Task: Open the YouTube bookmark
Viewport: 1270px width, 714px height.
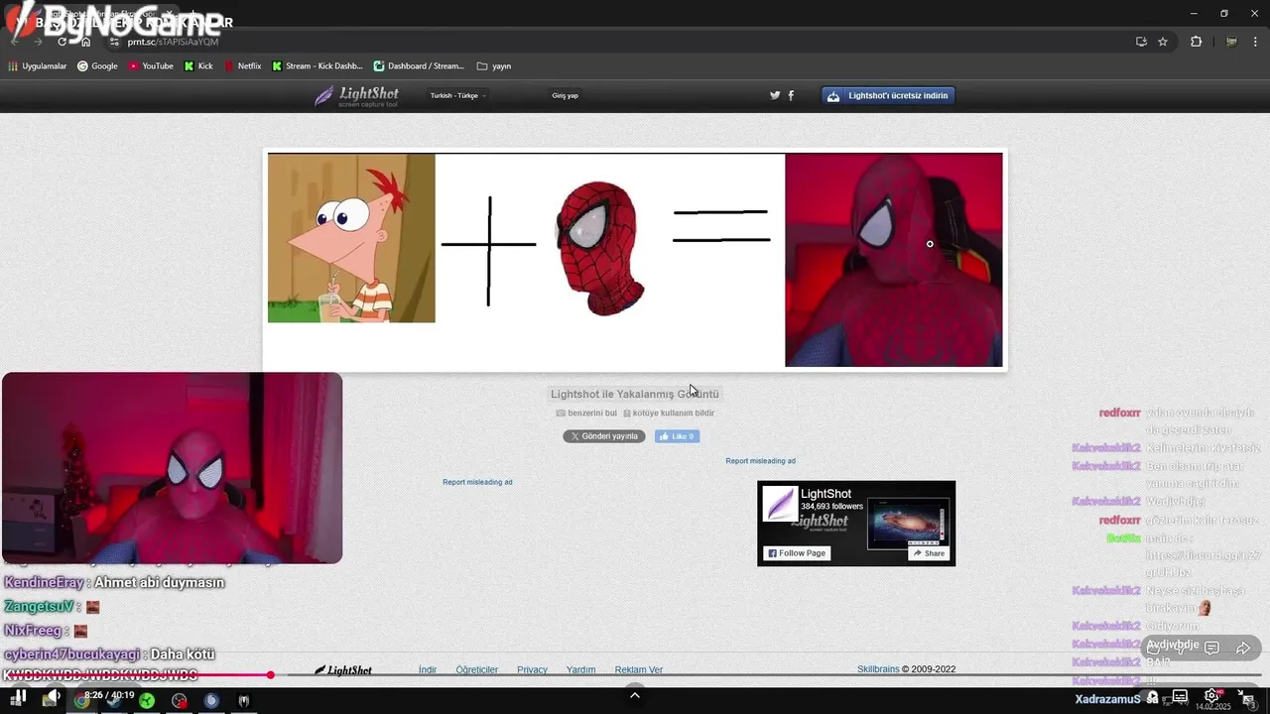Action: coord(151,66)
